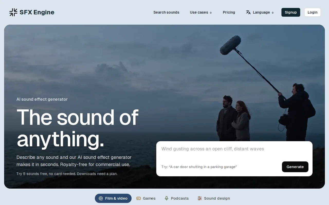Click the Signup button
The image size is (329, 205).
click(x=291, y=12)
